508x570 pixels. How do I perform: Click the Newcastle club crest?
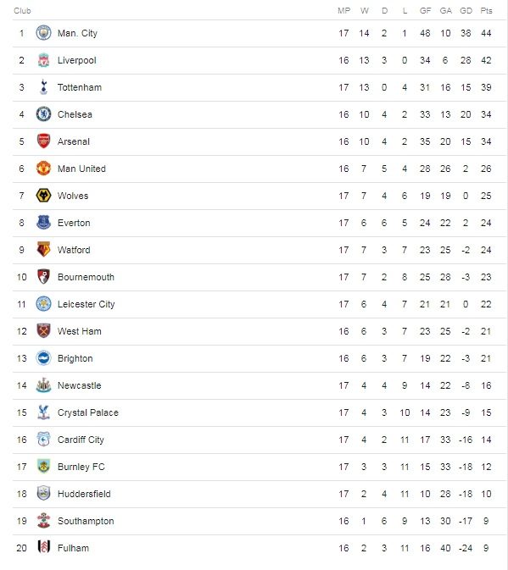point(43,385)
